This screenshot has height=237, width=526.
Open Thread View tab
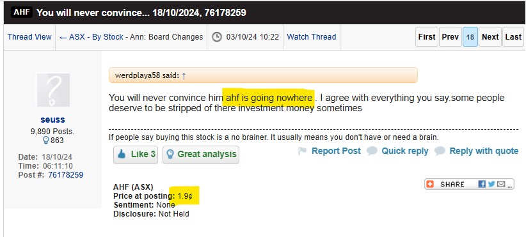[x=29, y=37]
